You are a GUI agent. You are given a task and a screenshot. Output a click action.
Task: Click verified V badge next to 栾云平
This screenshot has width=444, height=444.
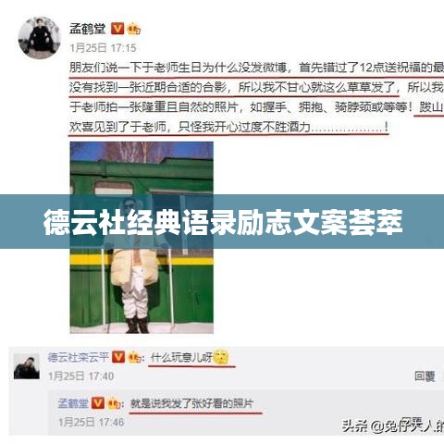point(118,357)
